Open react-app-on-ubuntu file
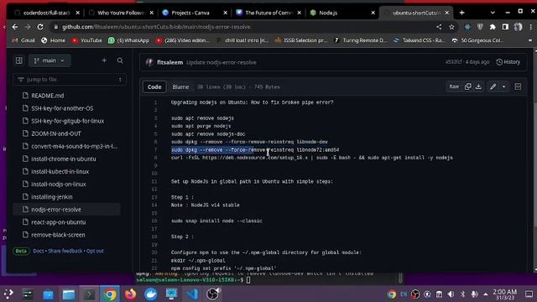Viewport: 537px width, 302px height. coord(58,222)
